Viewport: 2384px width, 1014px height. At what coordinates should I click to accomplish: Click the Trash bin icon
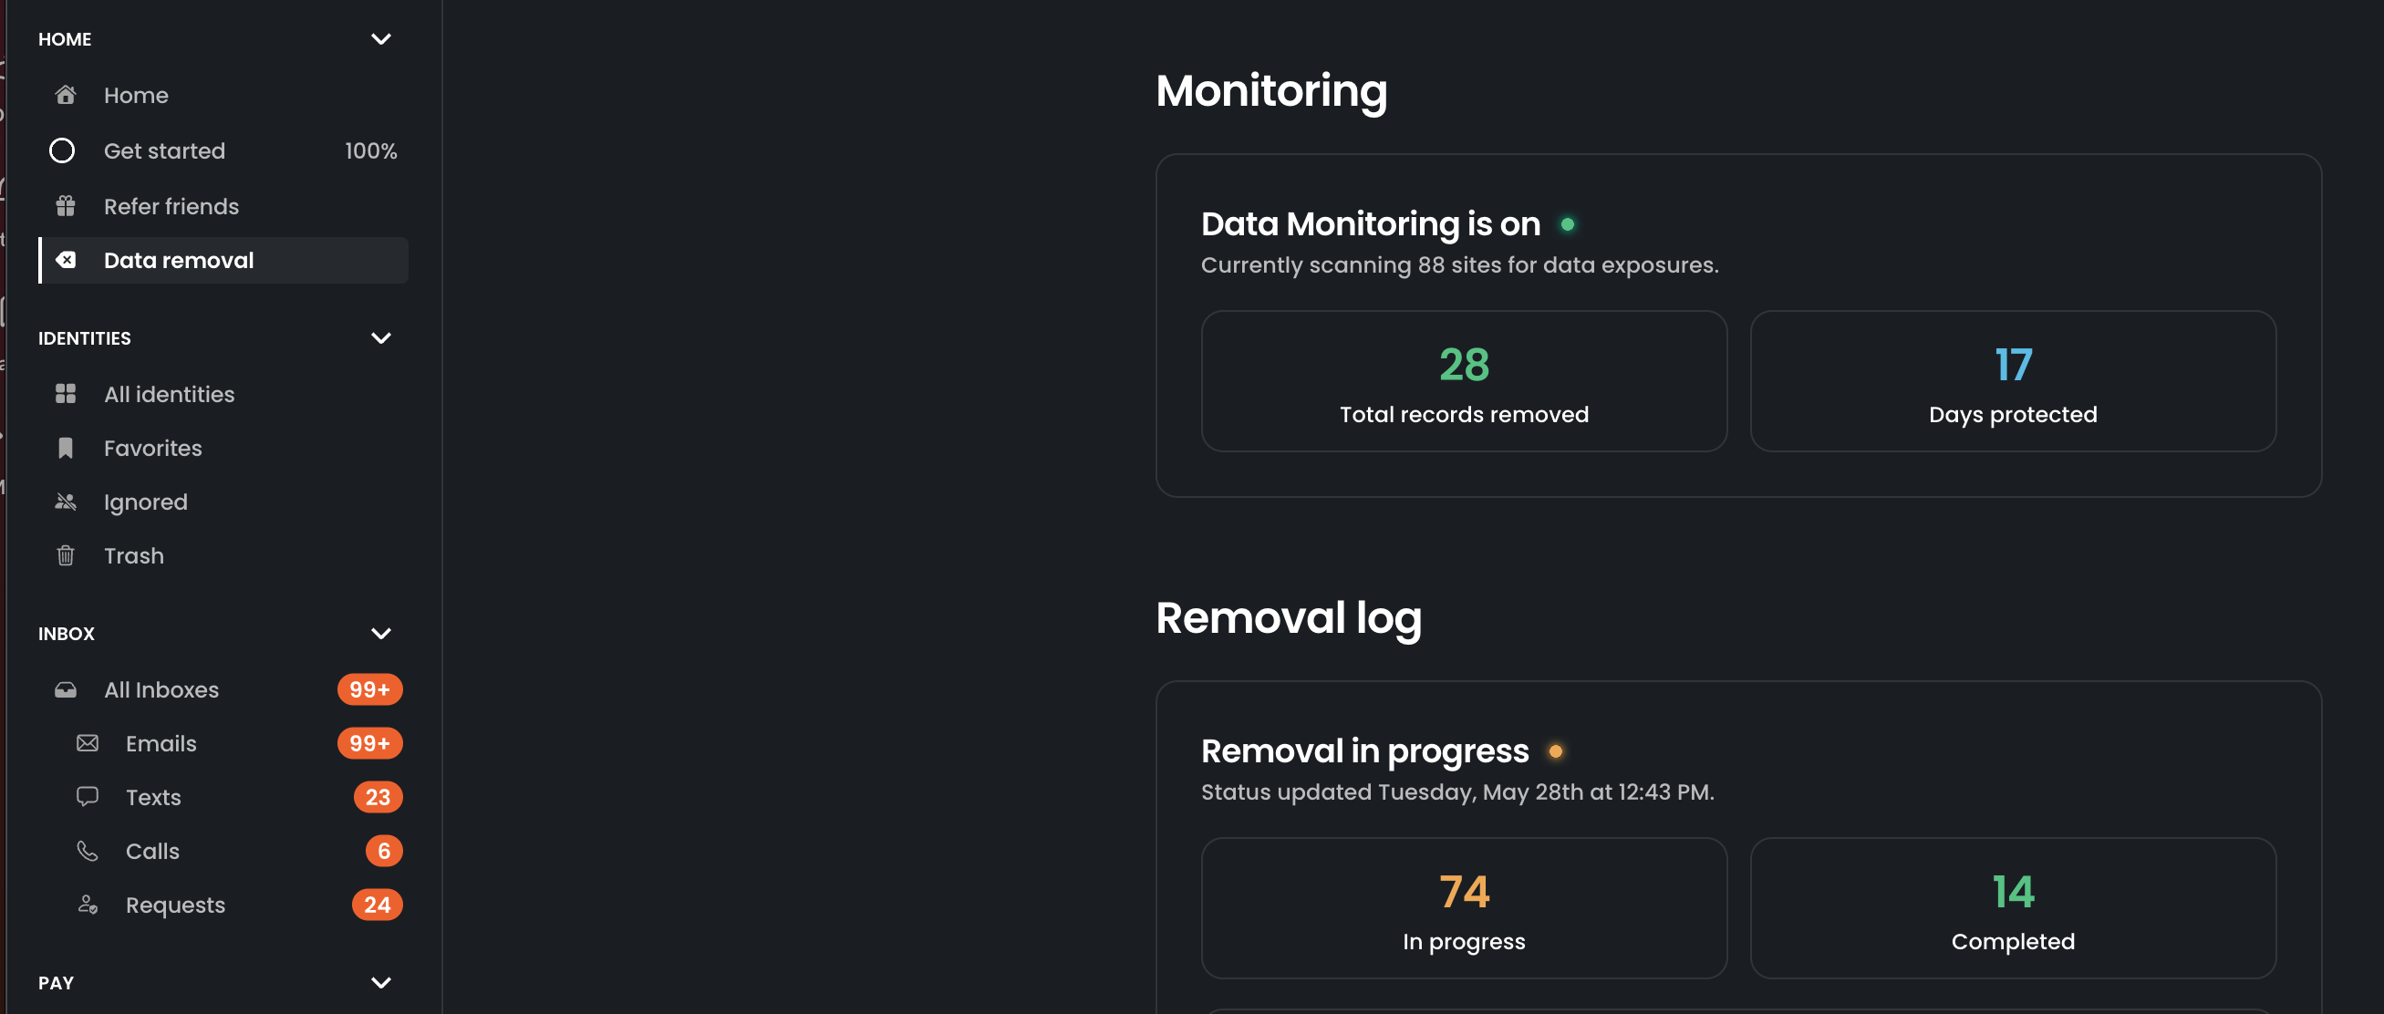[x=65, y=555]
